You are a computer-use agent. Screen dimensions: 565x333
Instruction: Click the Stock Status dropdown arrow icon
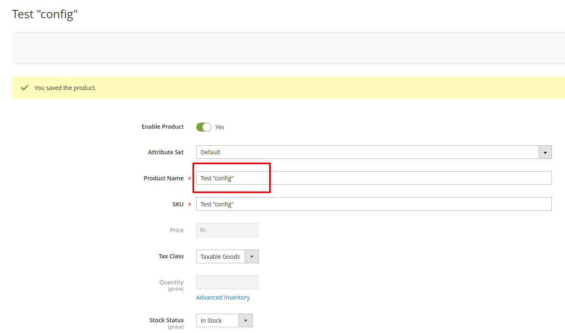click(x=246, y=320)
